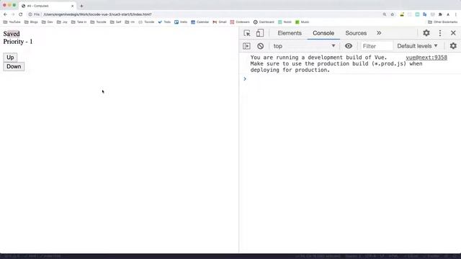Screen dimensions: 461x259
Task: Open DevTools settings gear
Action: 426,33
